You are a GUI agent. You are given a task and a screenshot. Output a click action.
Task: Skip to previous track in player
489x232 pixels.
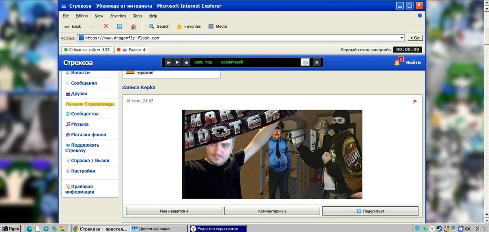point(169,62)
